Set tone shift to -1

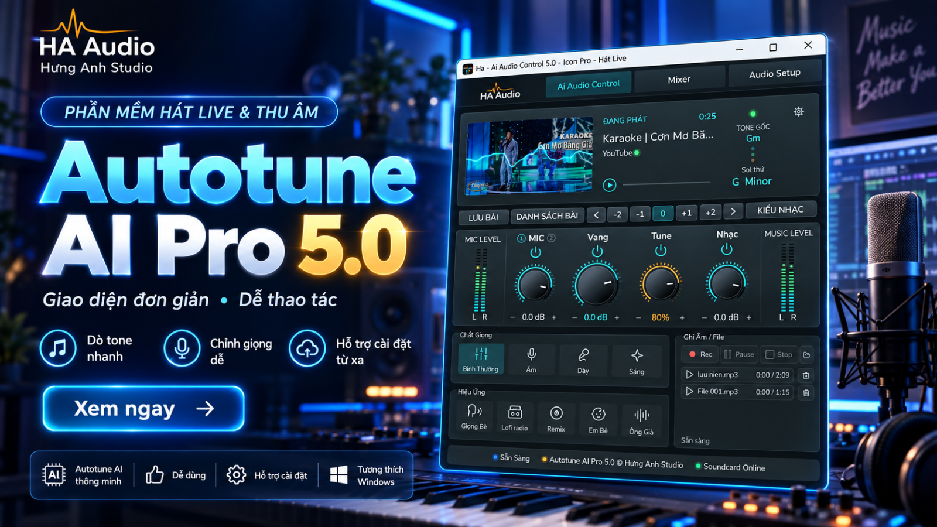(640, 214)
